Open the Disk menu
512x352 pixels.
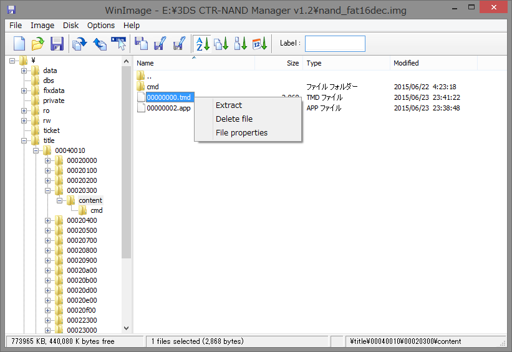(x=70, y=26)
